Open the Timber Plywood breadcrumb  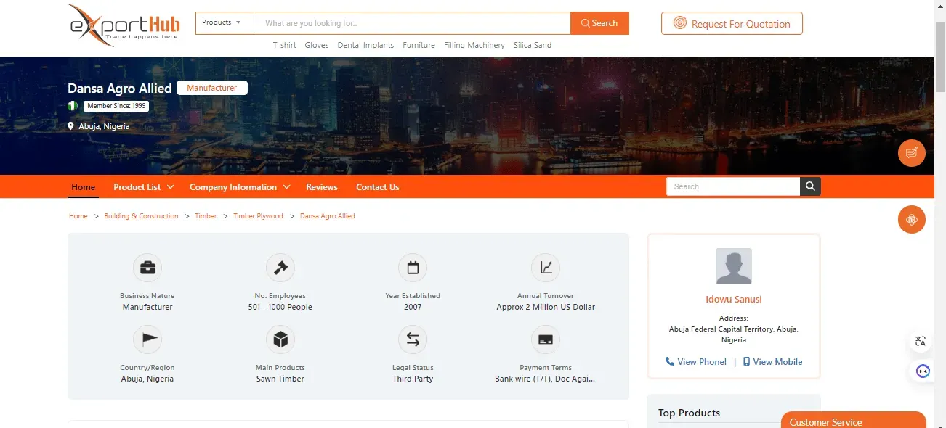[x=258, y=216]
